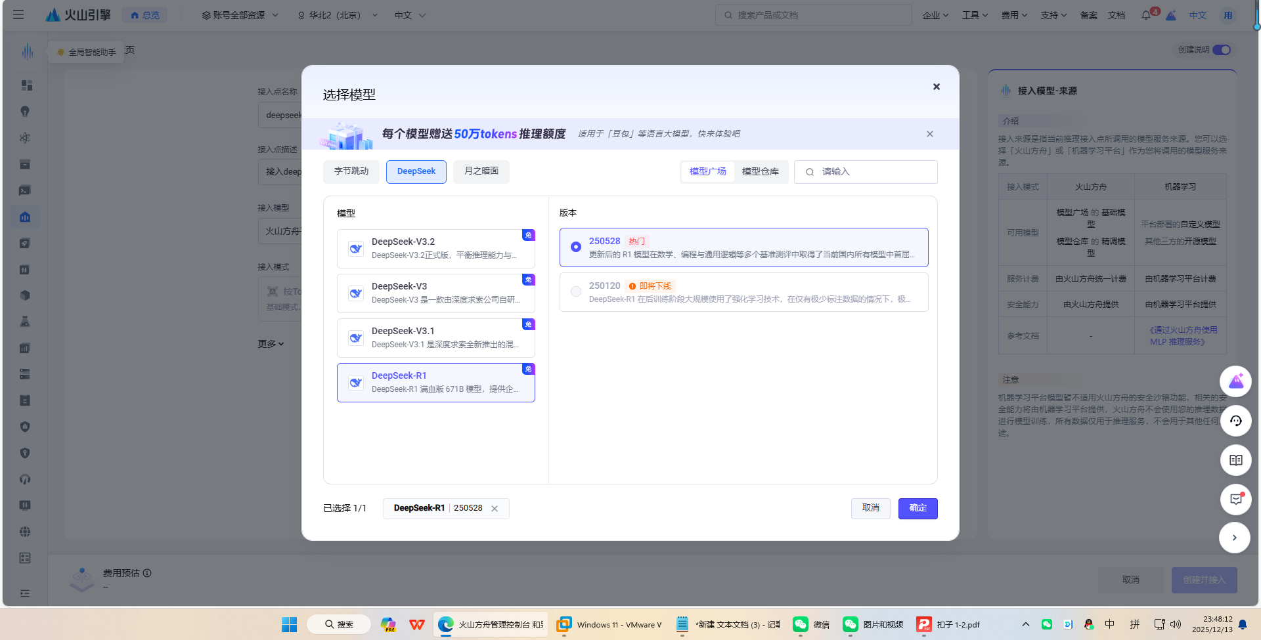The image size is (1261, 640).
Task: Select the 250120 version radio button
Action: (575, 291)
